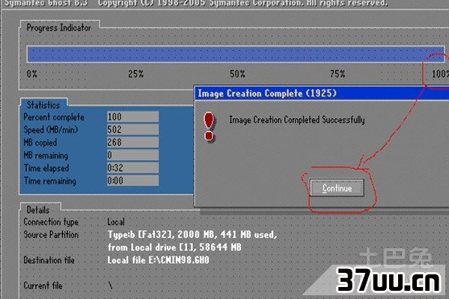This screenshot has width=449, height=299.
Task: Click the Time elapsed value 0:32
Action: click(x=132, y=167)
